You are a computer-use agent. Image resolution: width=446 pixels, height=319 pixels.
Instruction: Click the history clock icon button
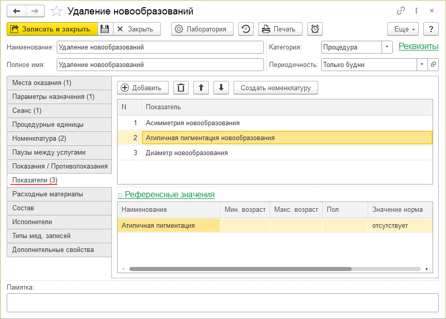point(245,29)
